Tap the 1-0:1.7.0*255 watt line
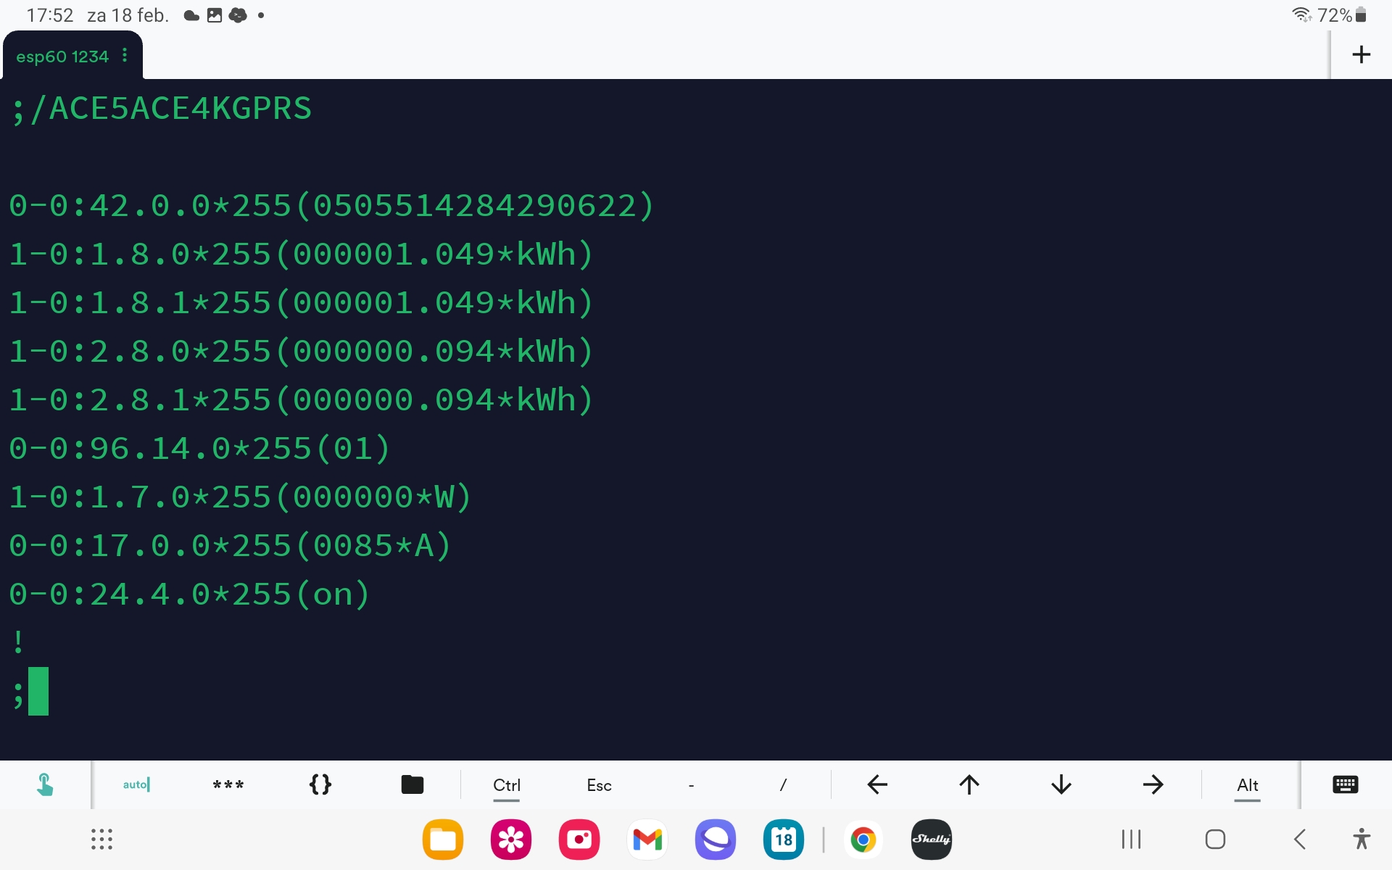 (x=240, y=497)
